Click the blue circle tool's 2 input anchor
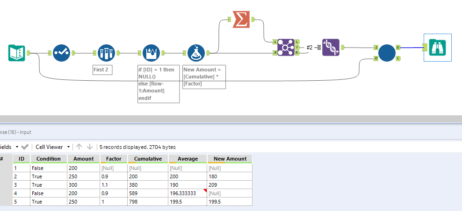The image size is (462, 211). 375,47
